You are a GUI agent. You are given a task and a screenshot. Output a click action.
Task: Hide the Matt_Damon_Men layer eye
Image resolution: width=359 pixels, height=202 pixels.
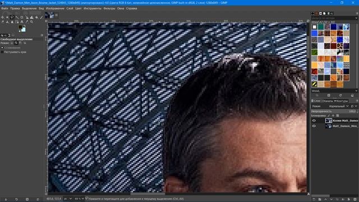[314, 126]
